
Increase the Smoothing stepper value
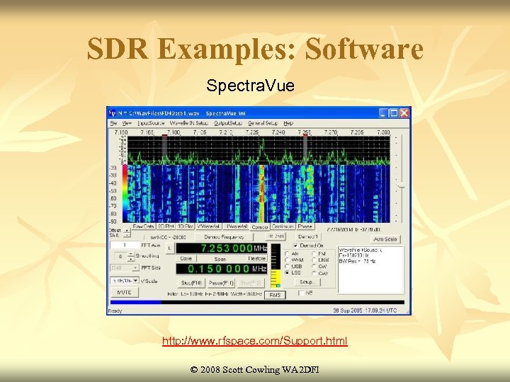click(131, 254)
